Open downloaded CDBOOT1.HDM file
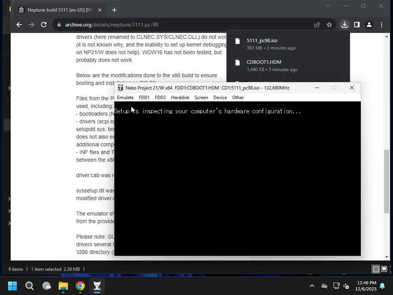The height and width of the screenshot is (295, 393). pyautogui.click(x=288, y=65)
